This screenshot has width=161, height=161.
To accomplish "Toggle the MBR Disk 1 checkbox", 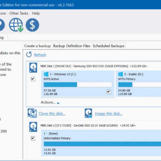I will pyautogui.click(x=33, y=79).
